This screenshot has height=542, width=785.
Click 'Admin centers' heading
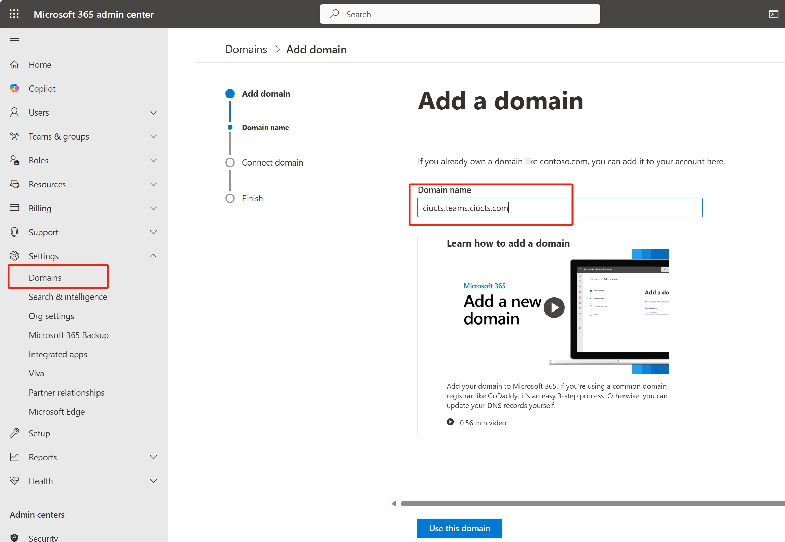pyautogui.click(x=37, y=515)
